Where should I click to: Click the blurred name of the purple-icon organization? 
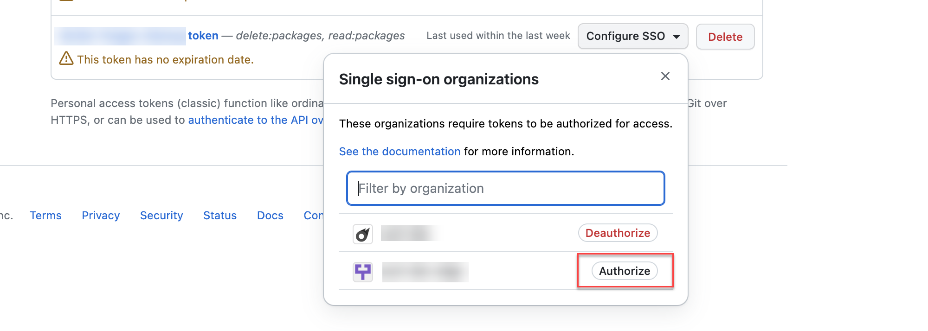pyautogui.click(x=425, y=272)
